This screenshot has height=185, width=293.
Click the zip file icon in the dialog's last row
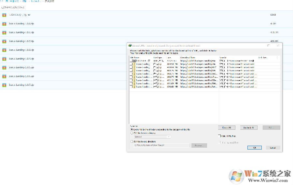point(134,87)
